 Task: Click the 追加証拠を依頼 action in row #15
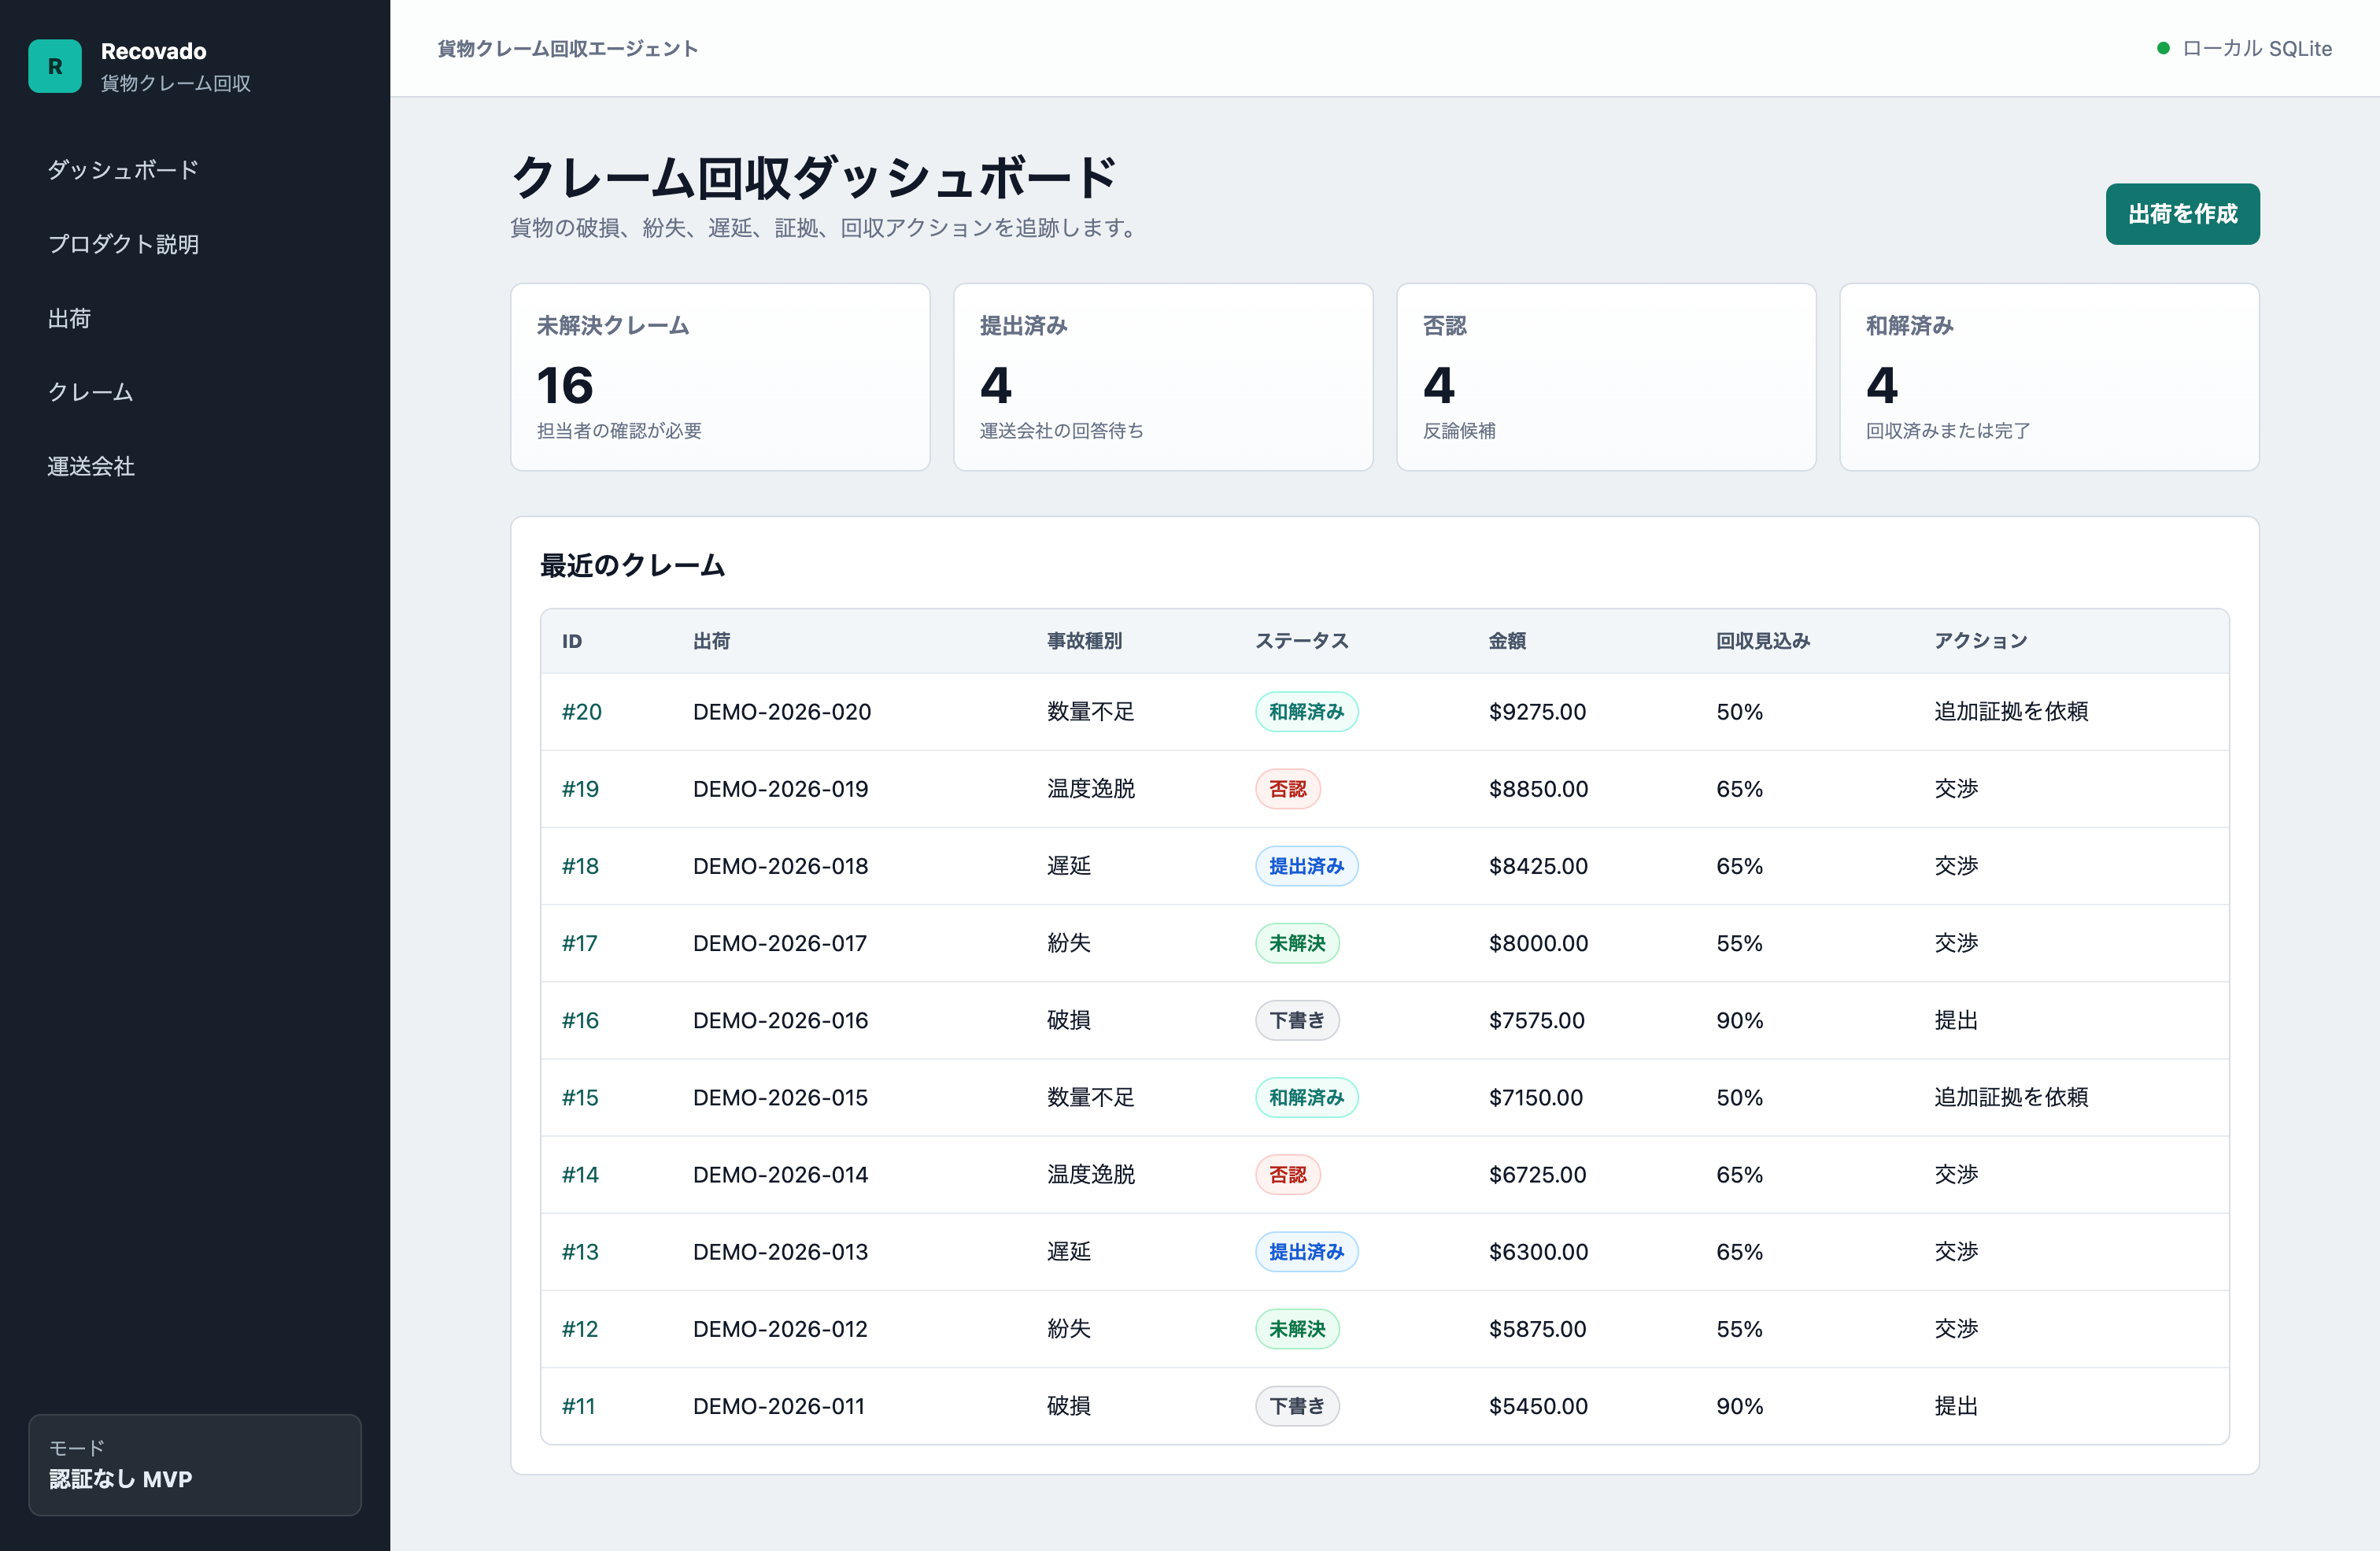[2010, 1097]
